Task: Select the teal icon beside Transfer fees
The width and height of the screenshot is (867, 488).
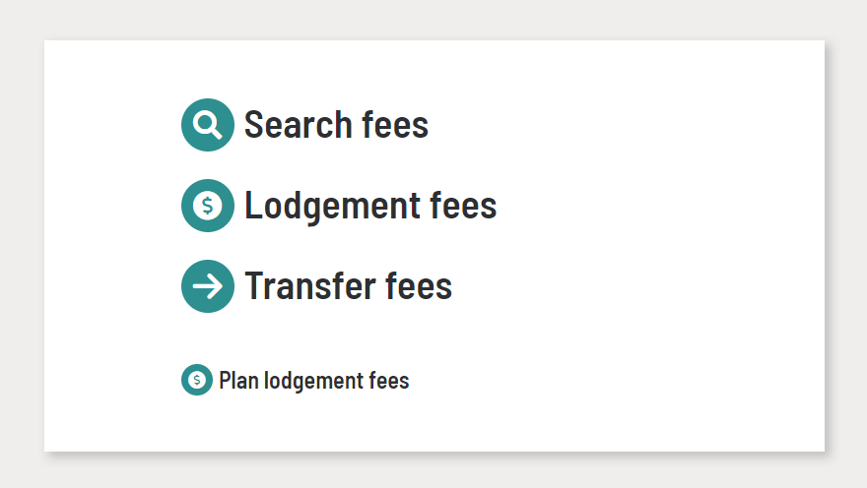Action: [207, 286]
